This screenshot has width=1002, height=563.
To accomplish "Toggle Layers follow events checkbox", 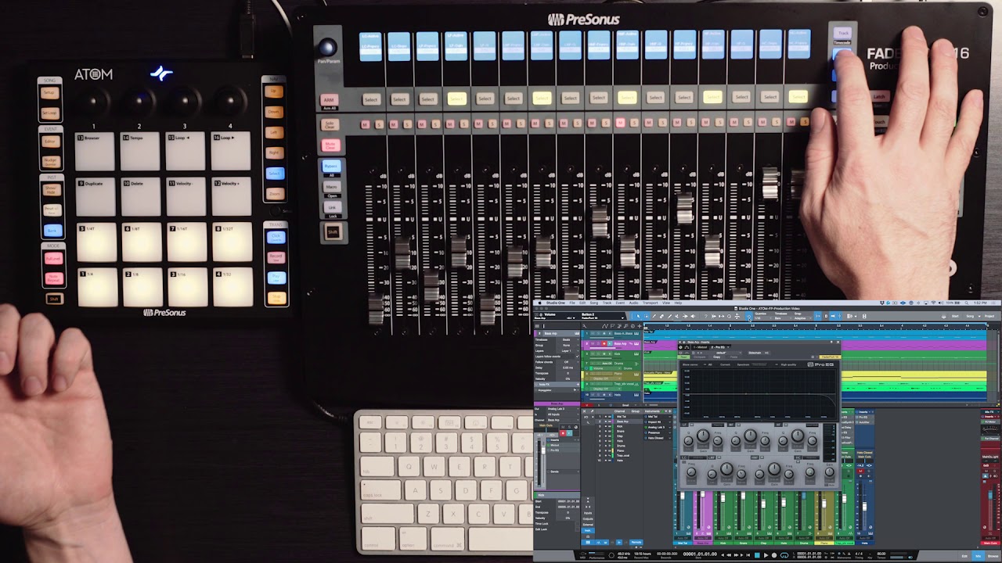I will (x=578, y=357).
